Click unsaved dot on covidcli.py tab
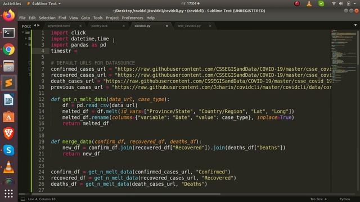Screen dimensions: 360x202 (x=167, y=26)
